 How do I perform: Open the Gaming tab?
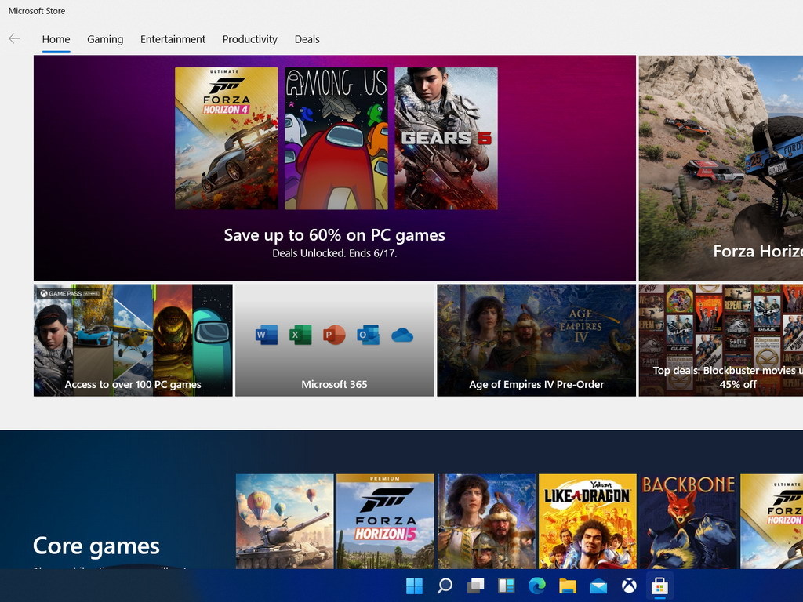(x=105, y=39)
